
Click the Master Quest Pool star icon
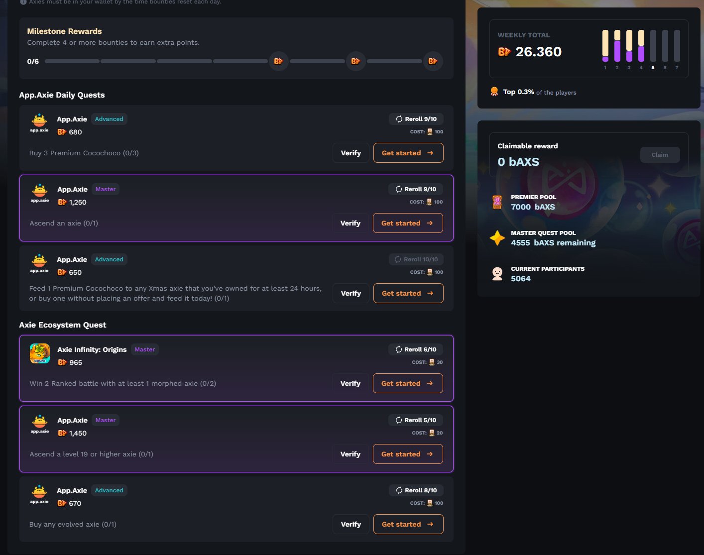click(497, 238)
